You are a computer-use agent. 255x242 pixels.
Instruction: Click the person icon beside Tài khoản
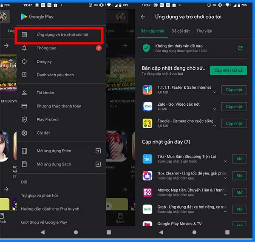pyautogui.click(x=24, y=93)
